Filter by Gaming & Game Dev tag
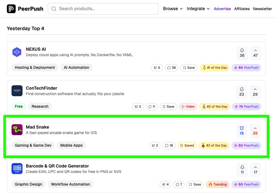This screenshot has width=275, height=196. [33, 146]
